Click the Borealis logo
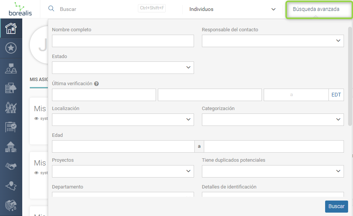Image resolution: width=353 pixels, height=216 pixels. (20, 9)
